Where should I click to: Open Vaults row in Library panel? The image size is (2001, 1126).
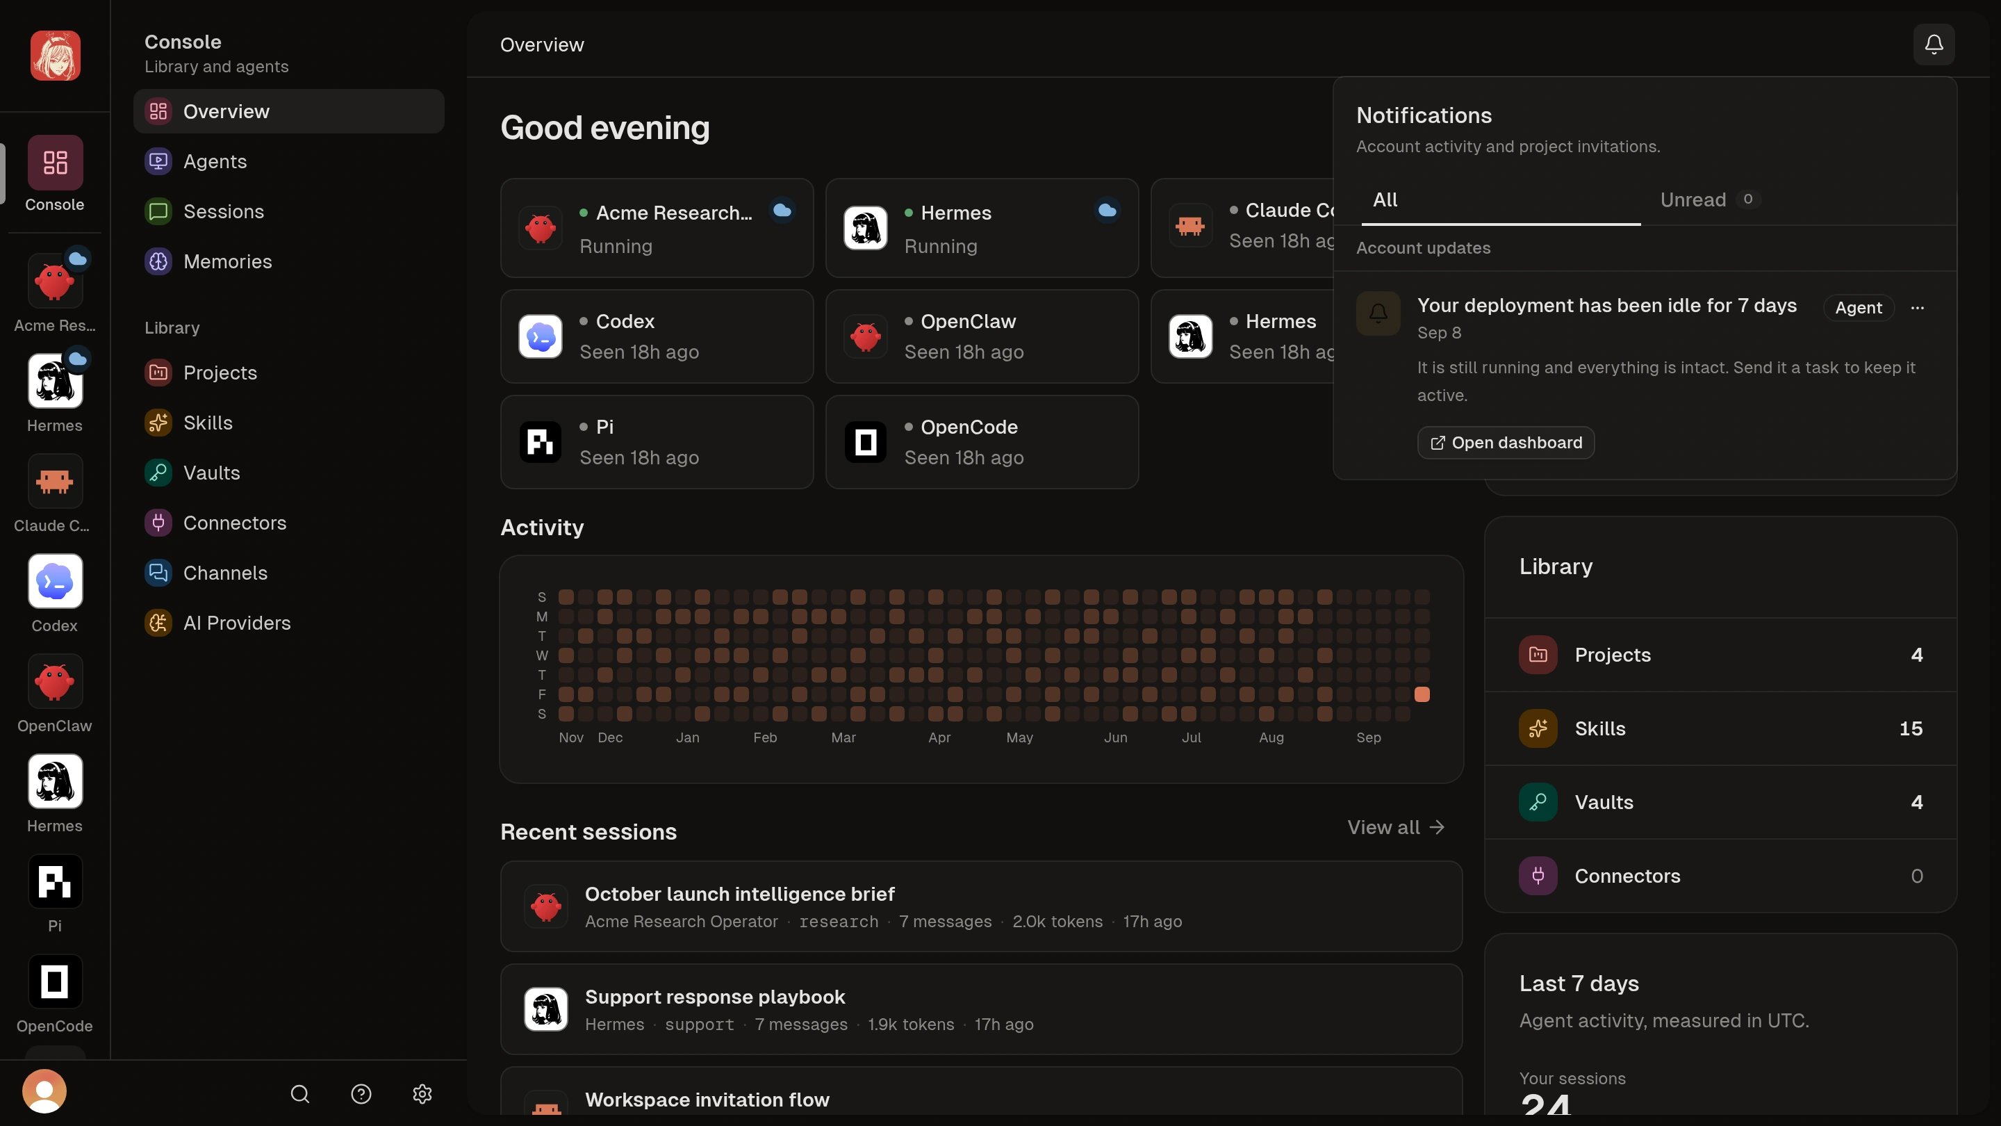[x=1720, y=803]
